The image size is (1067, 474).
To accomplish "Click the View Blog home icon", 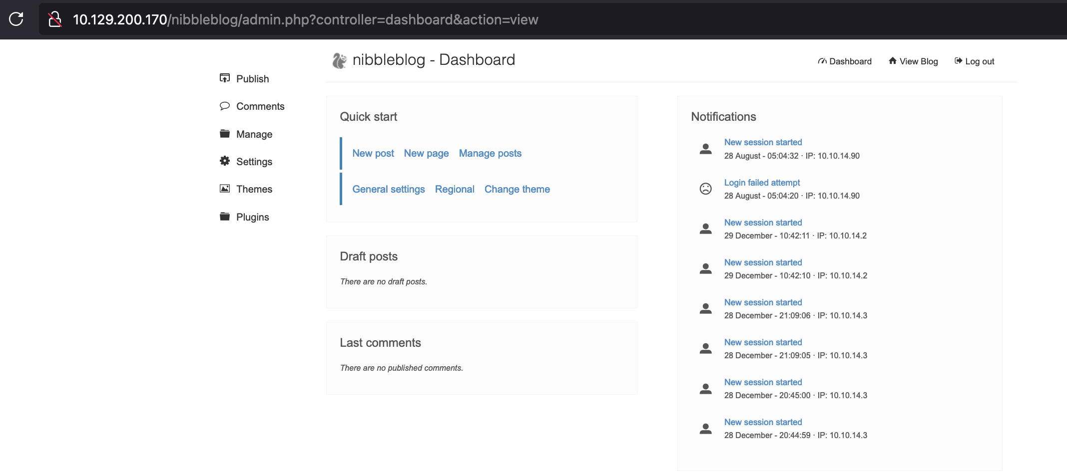I will 893,61.
